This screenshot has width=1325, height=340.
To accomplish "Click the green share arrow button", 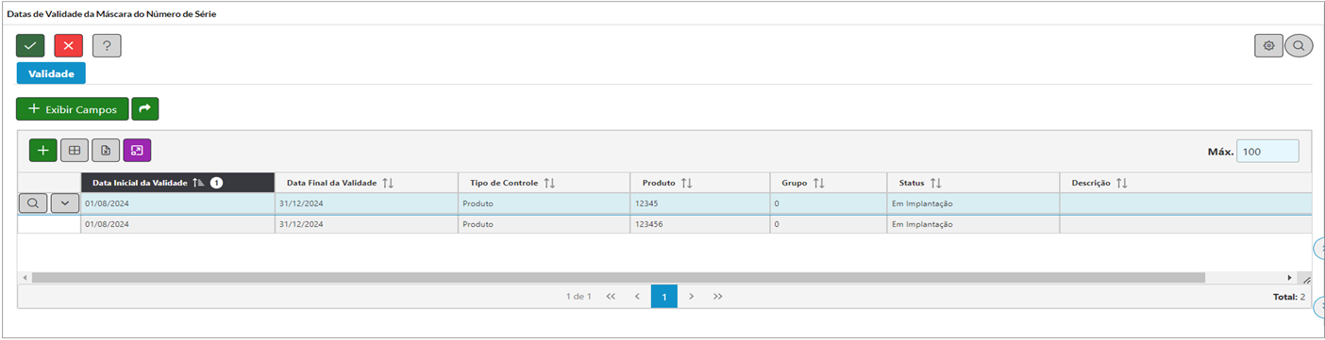I will coord(145,109).
